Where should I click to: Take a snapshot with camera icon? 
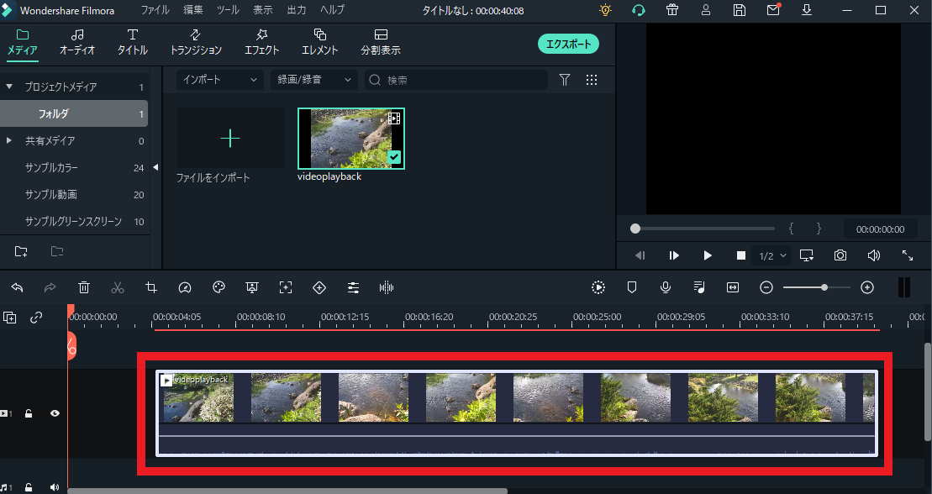coord(840,255)
